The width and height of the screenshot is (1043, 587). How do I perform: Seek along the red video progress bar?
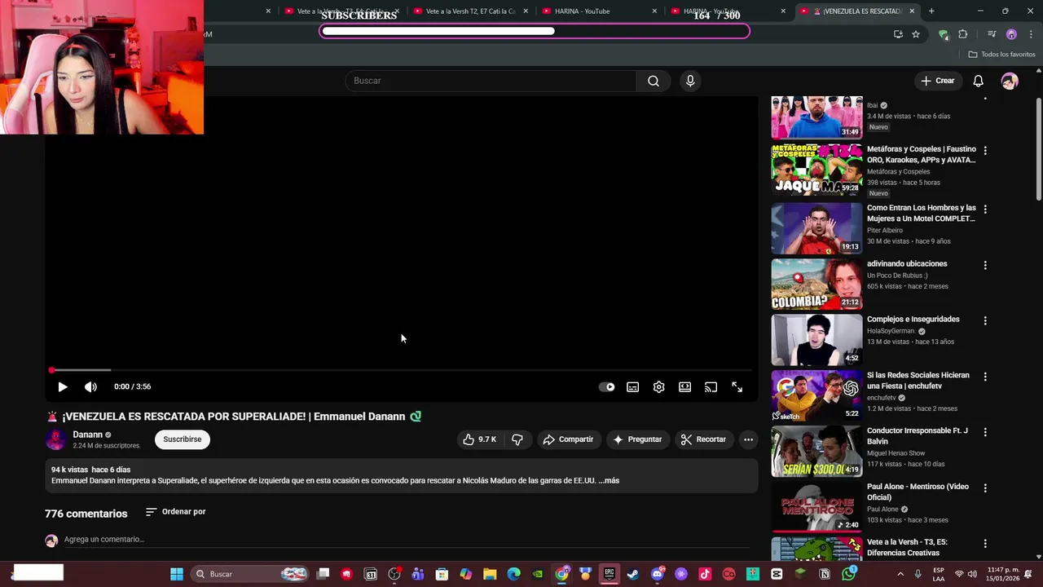(x=401, y=370)
